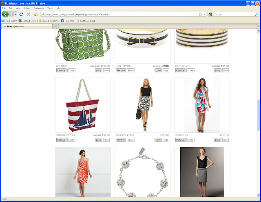Open the Latest Headlines feed bookmark
Screen dimensions: 261x202
click(49, 21)
